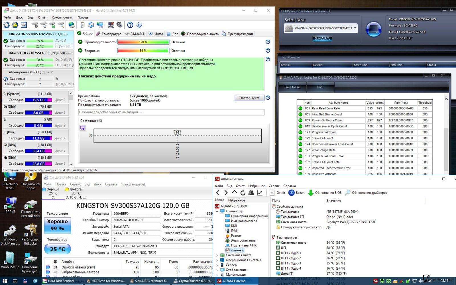Open Производительность tab in Hard Disk Sentinel

coord(200,34)
